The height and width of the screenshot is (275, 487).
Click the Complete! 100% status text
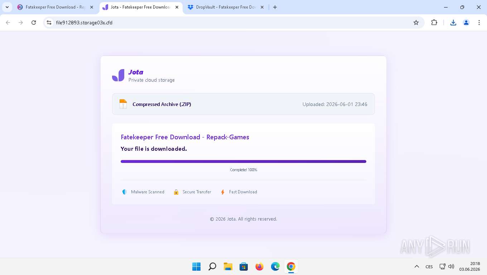pos(243,170)
